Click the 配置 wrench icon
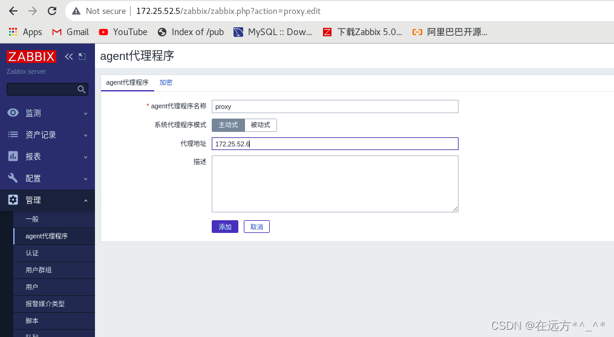This screenshot has height=337, width=614. click(x=13, y=178)
